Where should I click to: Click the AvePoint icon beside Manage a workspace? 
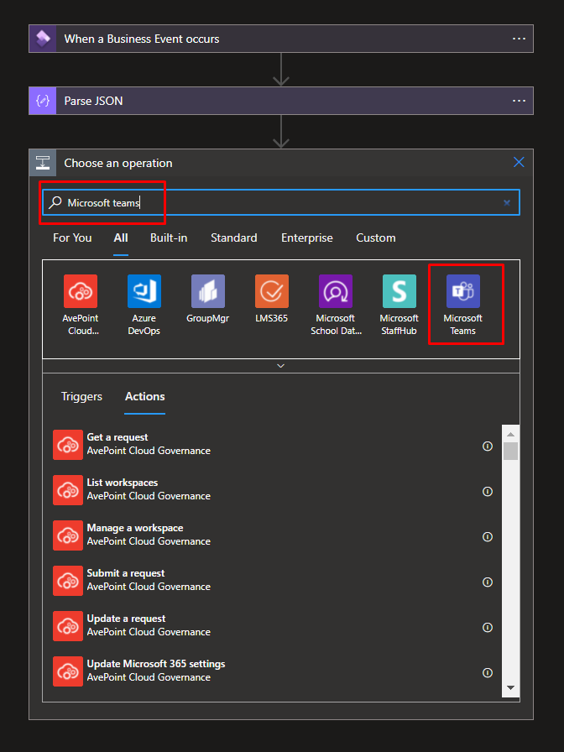68,535
